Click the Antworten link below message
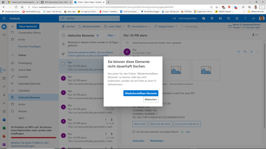 click(x=138, y=141)
